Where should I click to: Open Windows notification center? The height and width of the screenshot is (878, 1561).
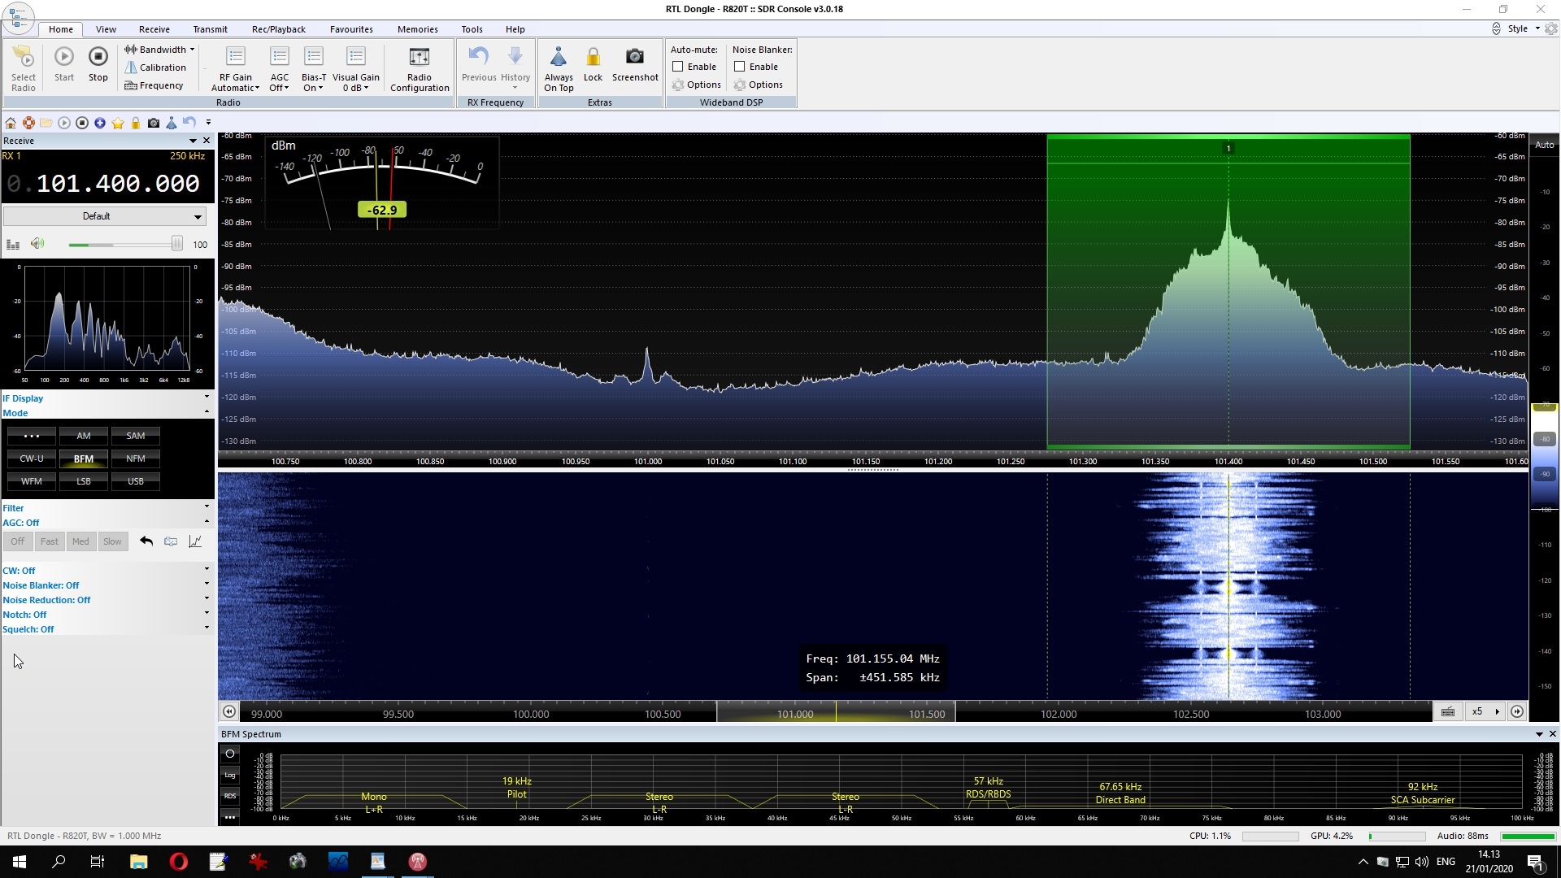(x=1536, y=862)
